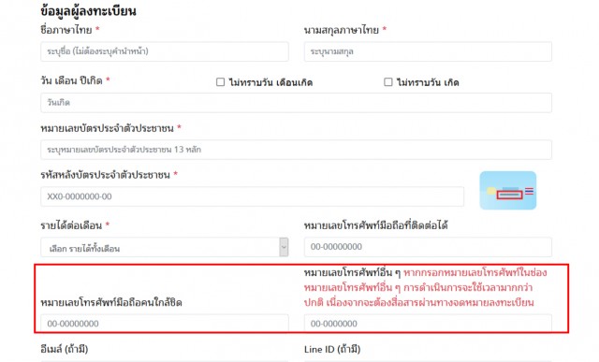Click the XX0-0000000-00 card back code field

[x=252, y=196]
